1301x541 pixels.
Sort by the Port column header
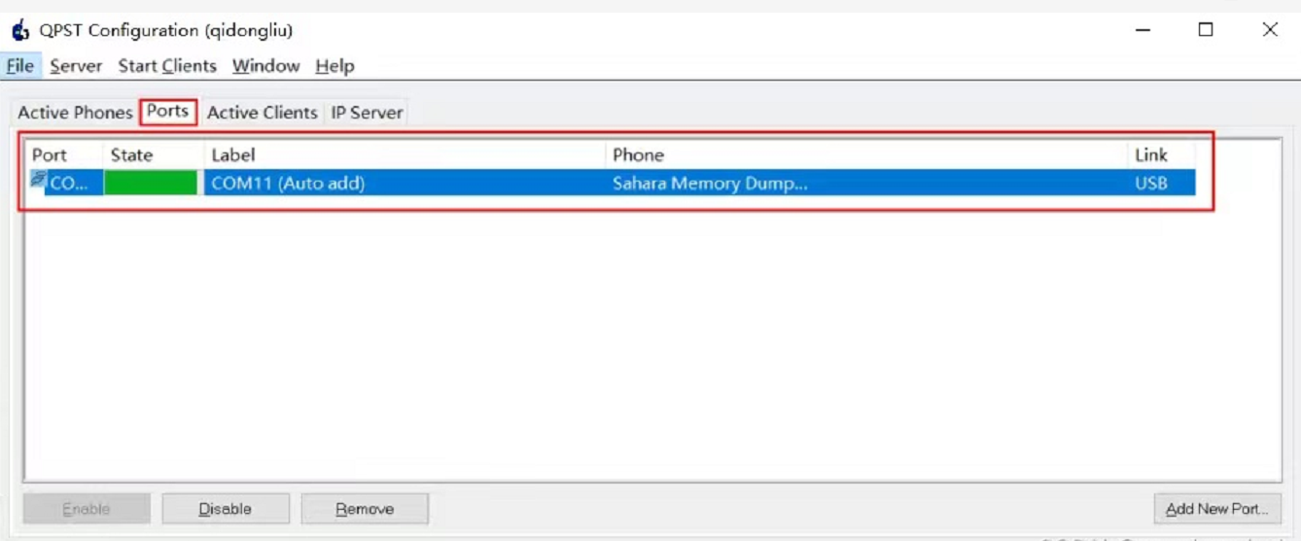click(64, 155)
